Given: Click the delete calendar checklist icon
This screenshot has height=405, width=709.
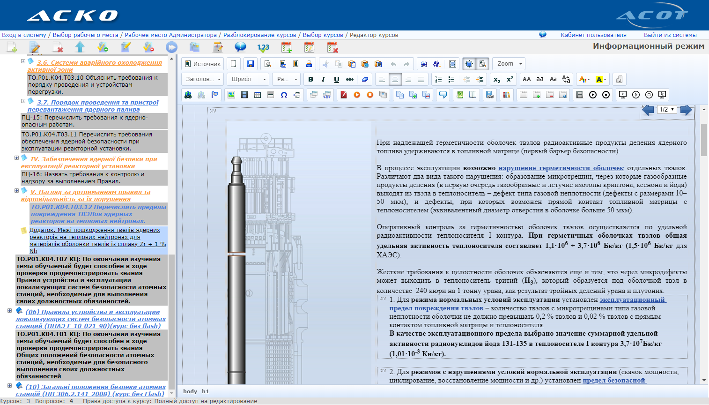Looking at the screenshot, I should (332, 47).
